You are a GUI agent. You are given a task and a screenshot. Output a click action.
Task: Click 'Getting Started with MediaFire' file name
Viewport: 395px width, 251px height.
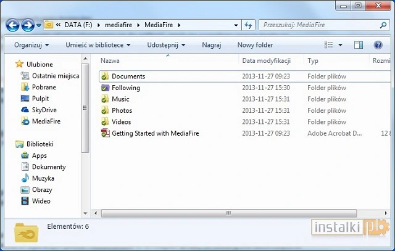pyautogui.click(x=155, y=133)
